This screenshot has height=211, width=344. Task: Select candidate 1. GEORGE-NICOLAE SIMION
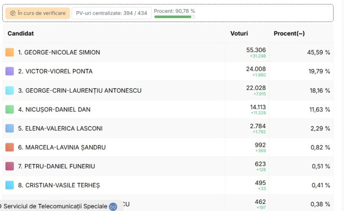point(59,52)
